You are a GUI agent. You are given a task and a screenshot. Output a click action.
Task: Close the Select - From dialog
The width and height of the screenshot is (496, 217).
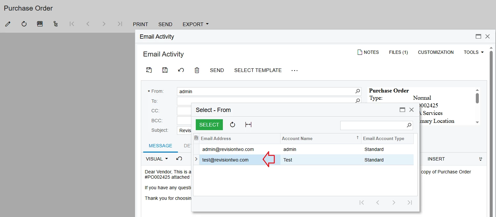pyautogui.click(x=411, y=110)
